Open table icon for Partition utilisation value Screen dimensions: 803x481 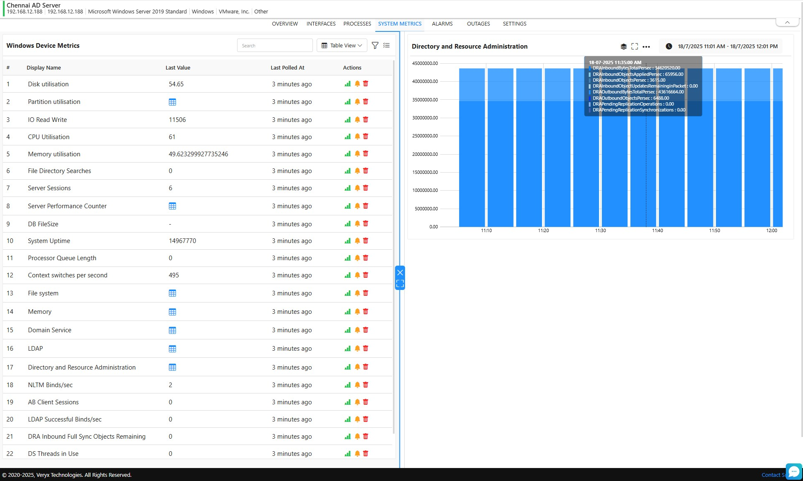[172, 102]
